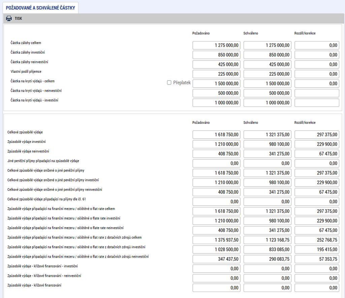This screenshot has height=298, width=345.
Task: Click the Celkové způsobilé výdaje připadající na příjmy label
Action: (x=46, y=199)
